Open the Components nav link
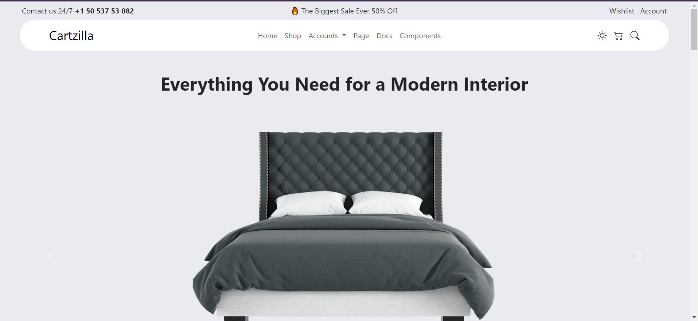 (420, 36)
